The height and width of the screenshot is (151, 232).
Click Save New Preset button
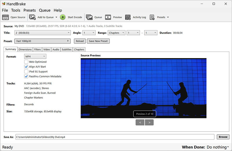pos(98,41)
